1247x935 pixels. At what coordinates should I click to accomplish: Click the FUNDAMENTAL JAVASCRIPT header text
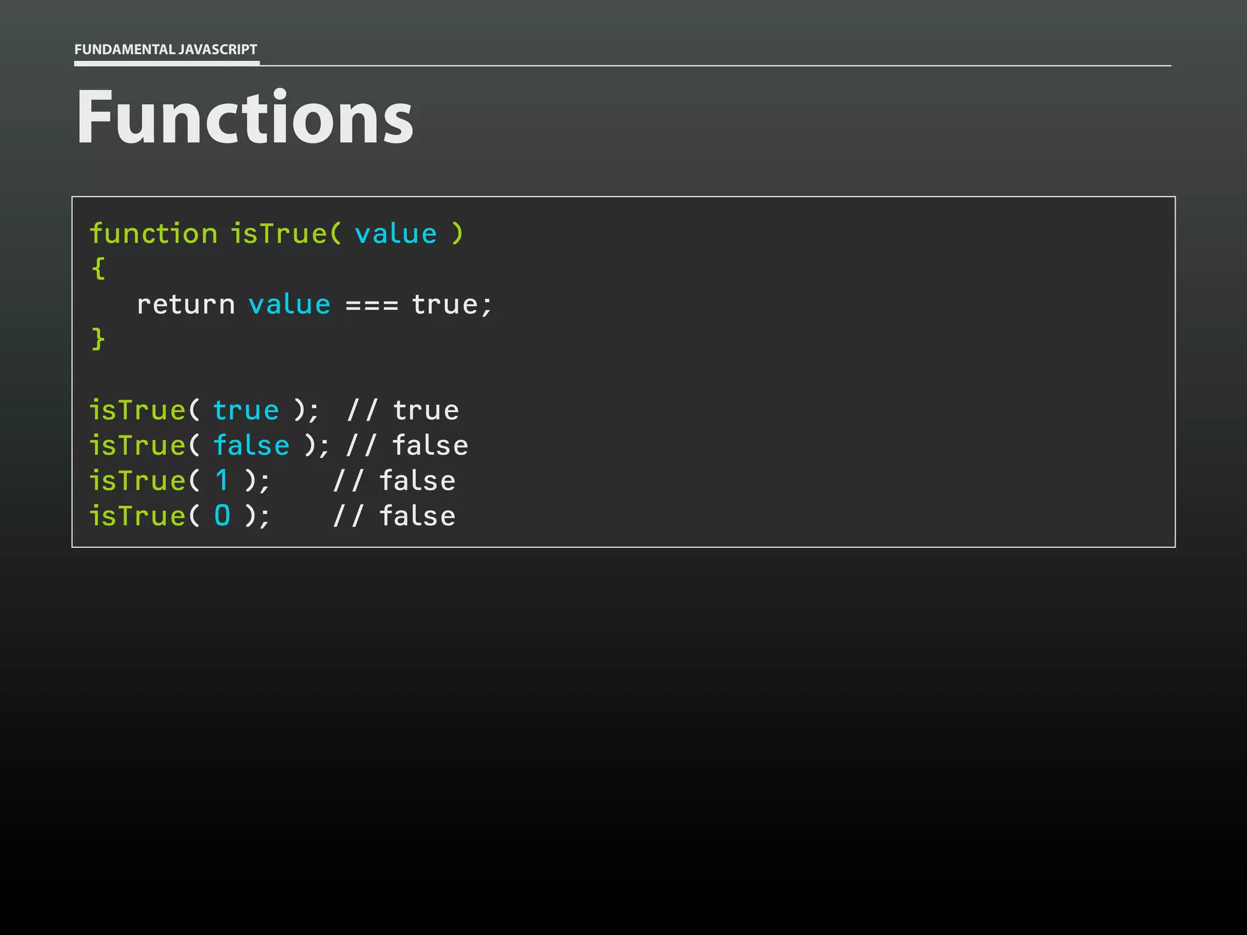click(166, 49)
